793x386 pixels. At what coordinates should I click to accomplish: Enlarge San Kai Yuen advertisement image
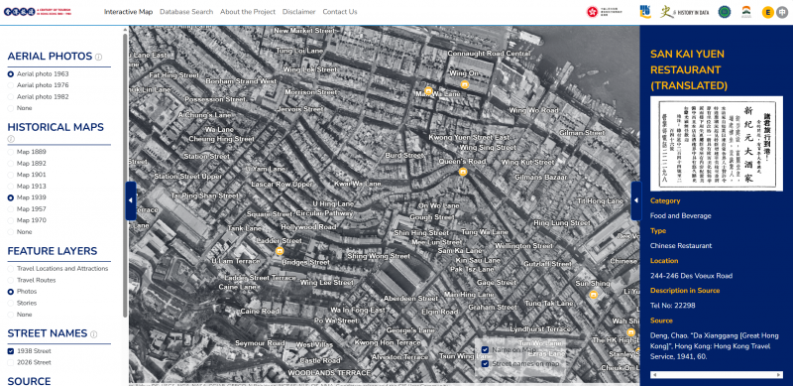[716, 143]
